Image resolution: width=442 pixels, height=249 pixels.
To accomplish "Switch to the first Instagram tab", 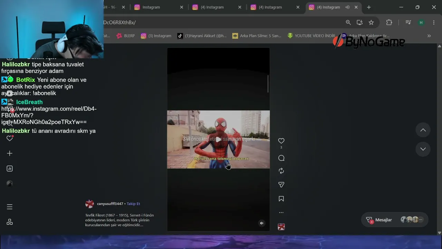I will click(x=151, y=7).
